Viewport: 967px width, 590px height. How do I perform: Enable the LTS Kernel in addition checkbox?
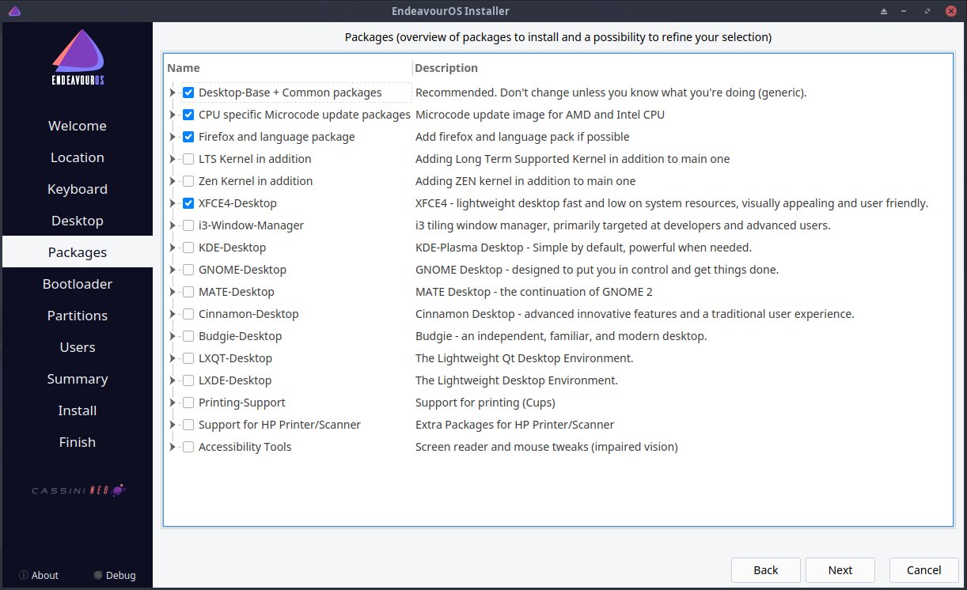coord(188,159)
